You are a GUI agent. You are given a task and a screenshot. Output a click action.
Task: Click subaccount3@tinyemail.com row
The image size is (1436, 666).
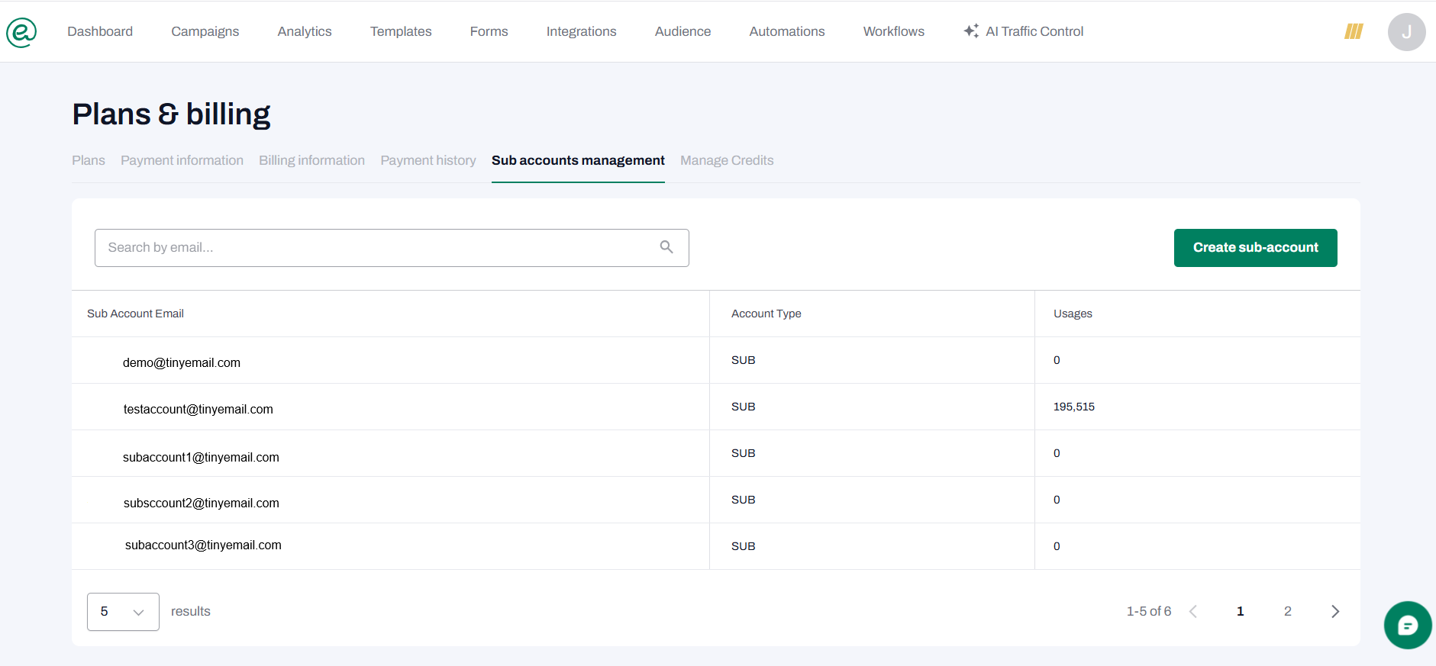tap(716, 546)
